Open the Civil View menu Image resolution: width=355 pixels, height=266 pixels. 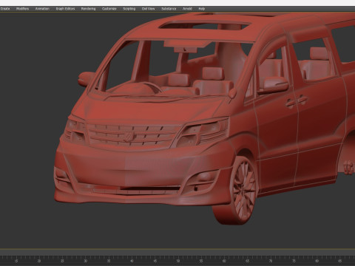148,9
